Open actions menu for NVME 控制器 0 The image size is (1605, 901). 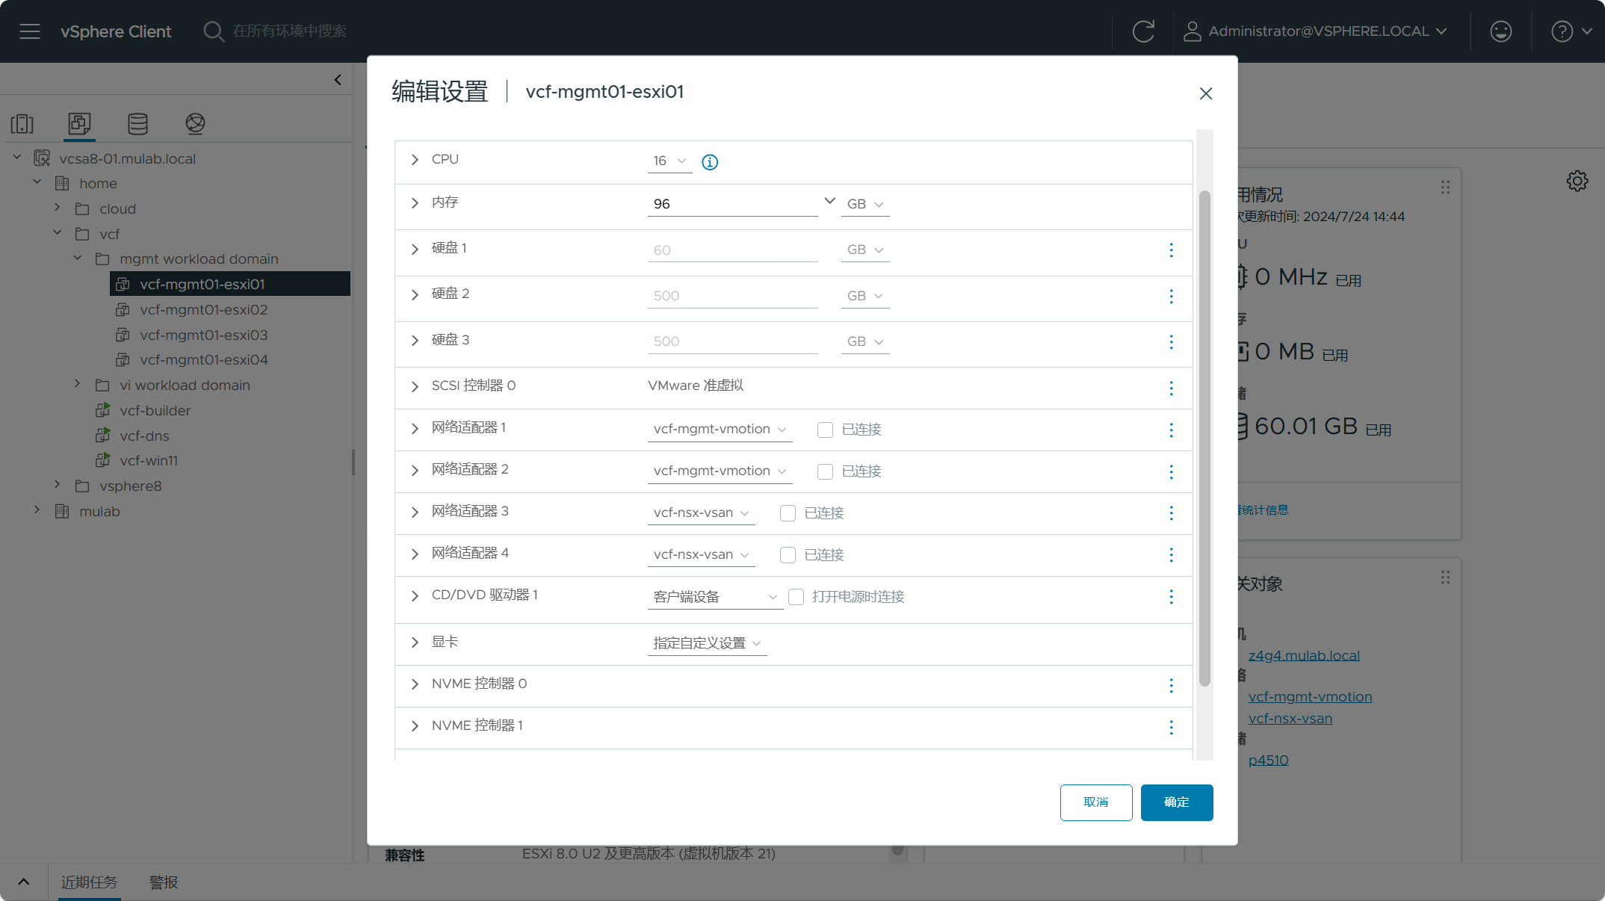click(1171, 686)
